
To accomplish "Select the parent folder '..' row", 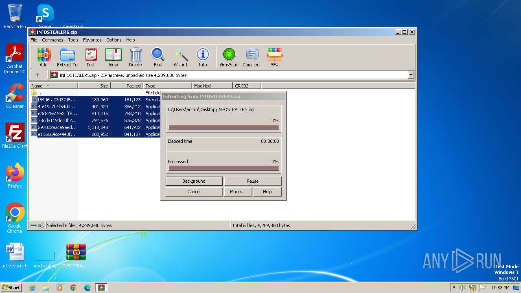I will click(96, 93).
